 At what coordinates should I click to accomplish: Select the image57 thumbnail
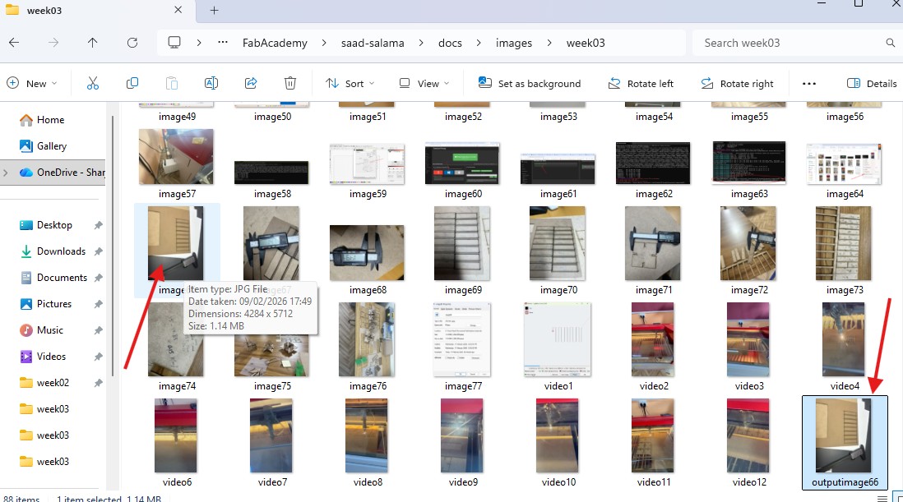pyautogui.click(x=176, y=157)
